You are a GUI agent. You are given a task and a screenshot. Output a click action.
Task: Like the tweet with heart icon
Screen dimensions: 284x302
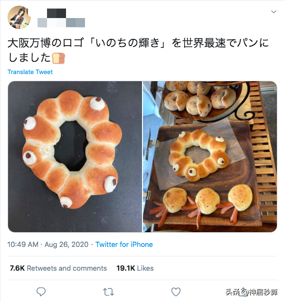click(x=176, y=292)
